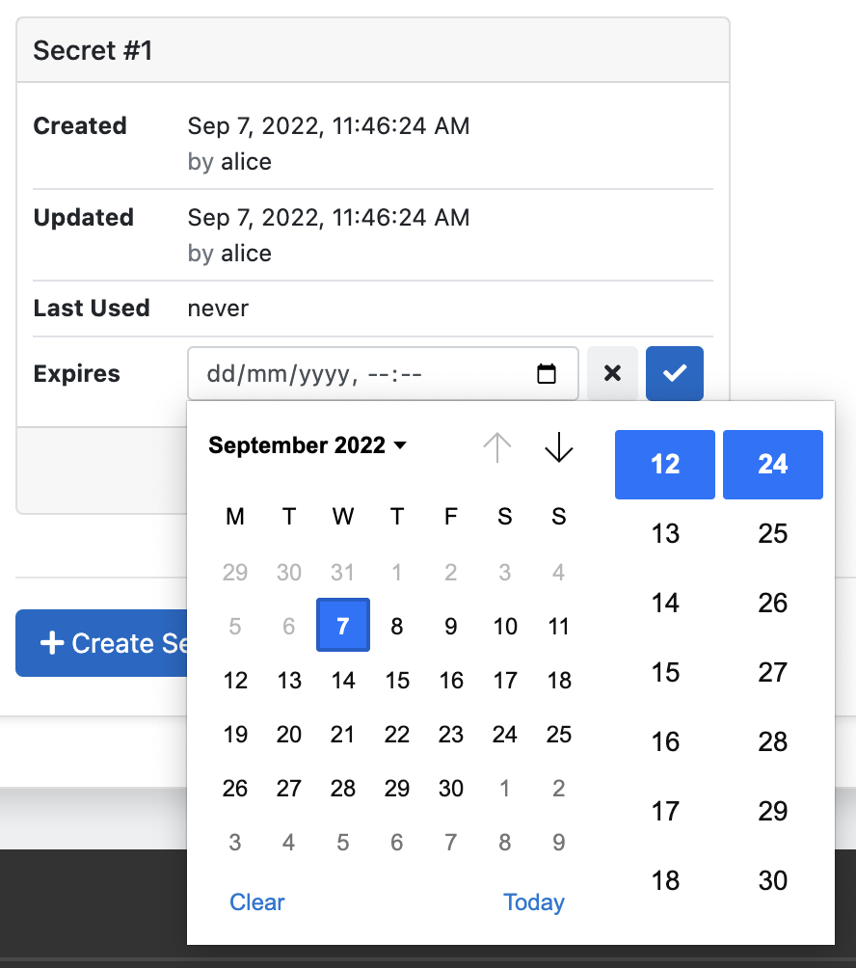Jump to Today in the calendar
856x968 pixels.
[x=533, y=902]
